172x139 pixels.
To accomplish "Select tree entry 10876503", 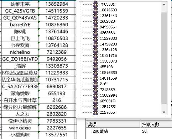I will pos(108,10).
